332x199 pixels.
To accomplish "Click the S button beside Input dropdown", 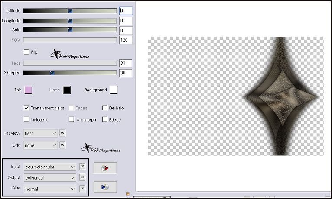I will [x=82, y=167].
